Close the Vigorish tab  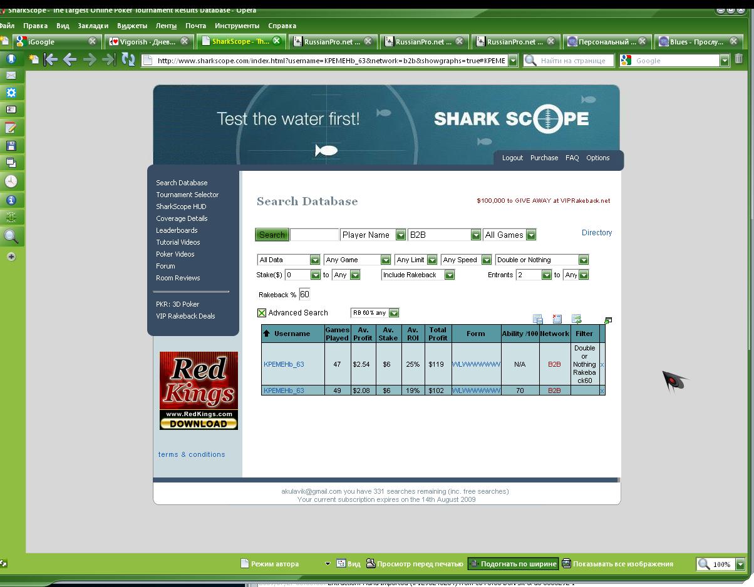coord(184,41)
